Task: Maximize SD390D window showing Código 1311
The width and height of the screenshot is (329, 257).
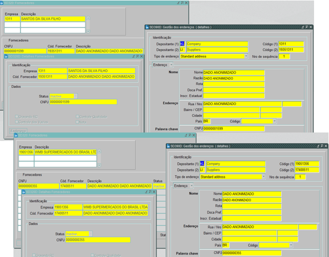Action: click(307, 27)
